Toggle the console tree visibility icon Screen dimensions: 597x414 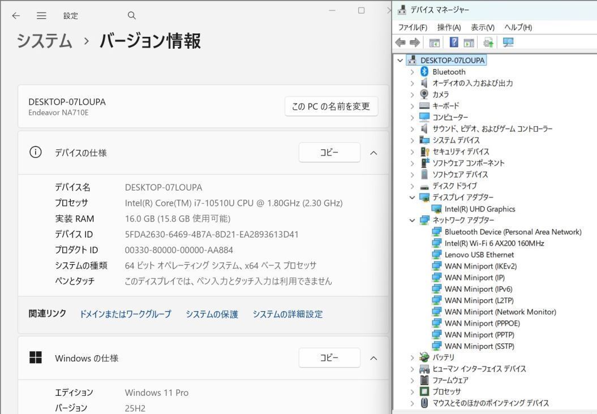[433, 42]
